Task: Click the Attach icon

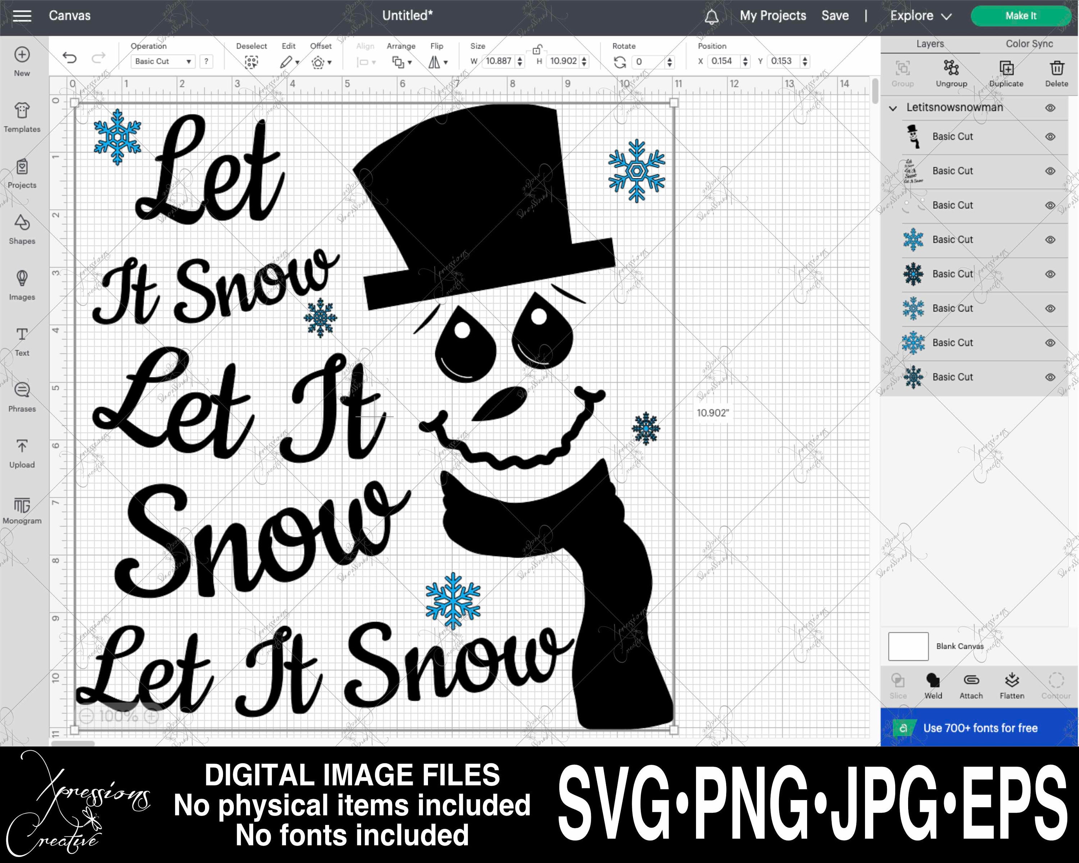Action: [x=971, y=684]
